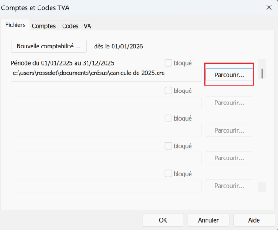Click the bottom Parcourir button
The width and height of the screenshot is (278, 230).
point(229,186)
